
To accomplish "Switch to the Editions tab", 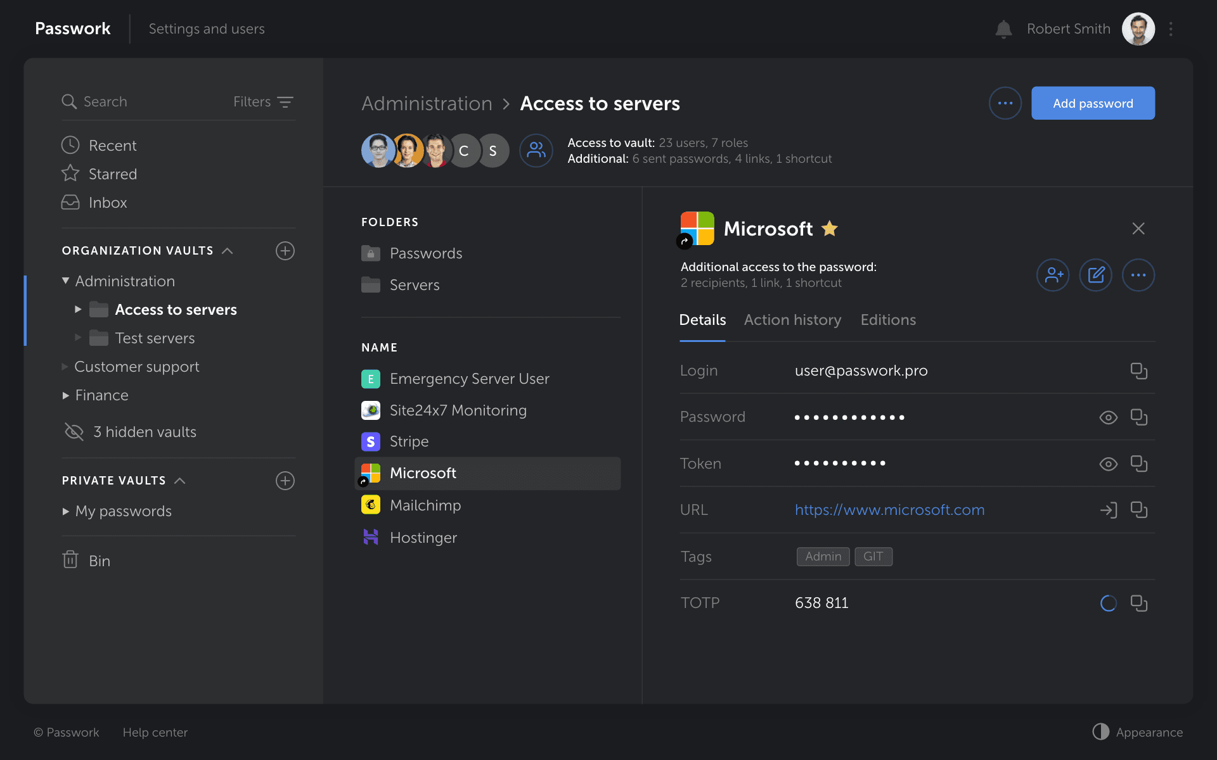I will click(888, 320).
